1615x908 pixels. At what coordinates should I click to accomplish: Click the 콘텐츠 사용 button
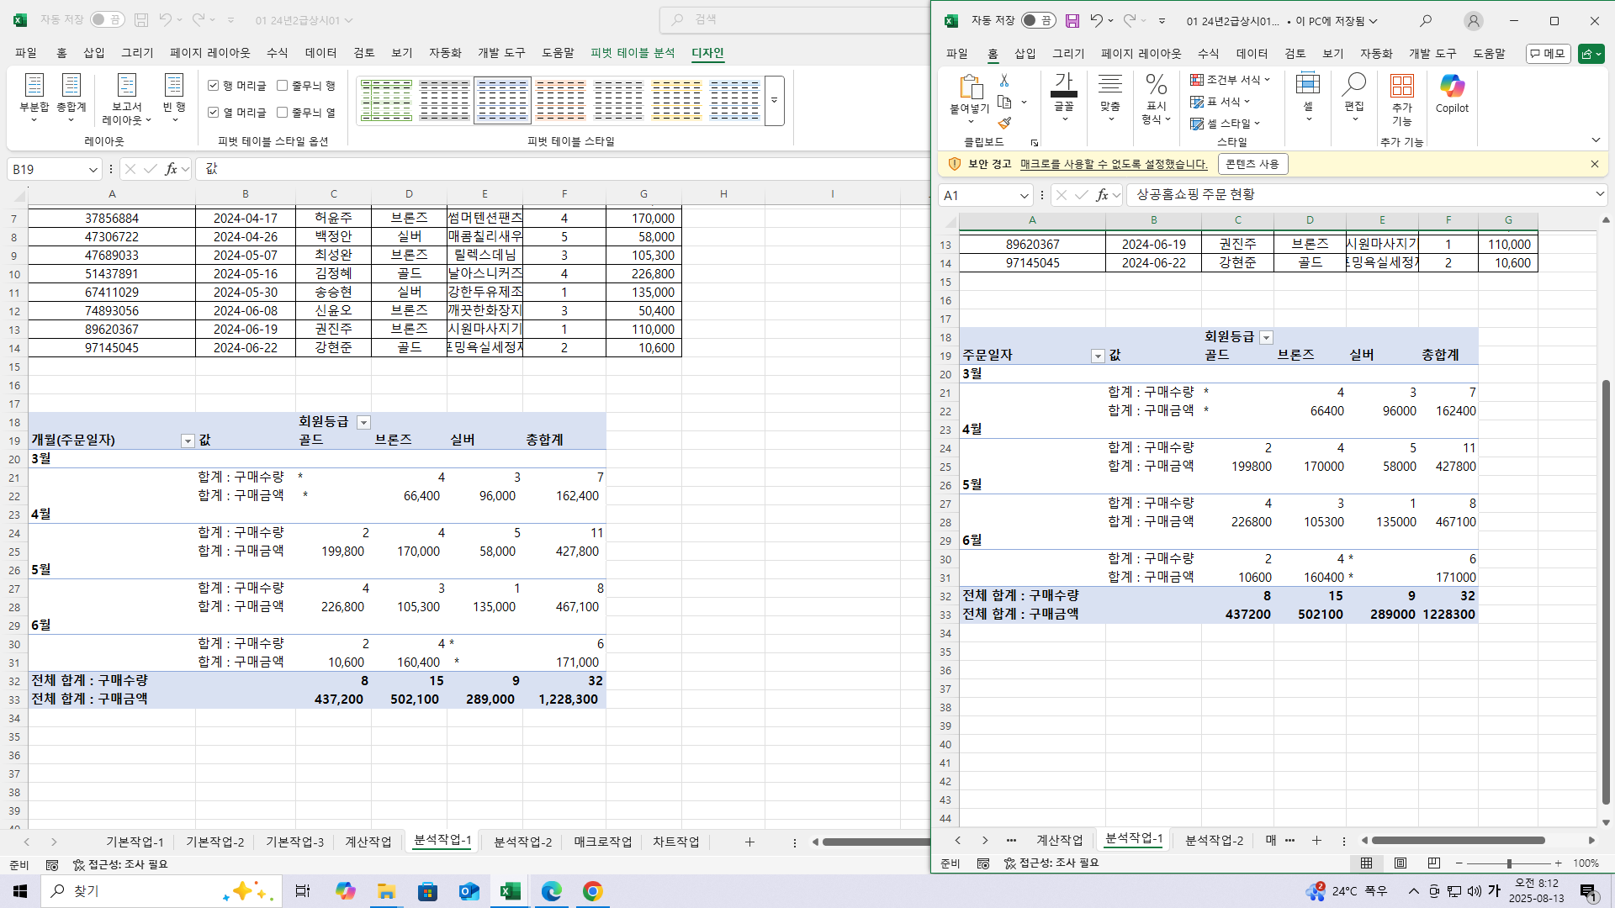coord(1252,164)
